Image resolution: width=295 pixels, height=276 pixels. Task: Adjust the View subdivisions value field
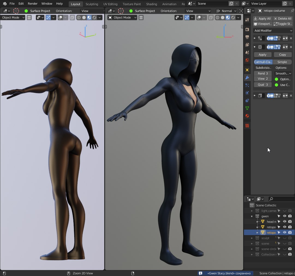(263, 79)
